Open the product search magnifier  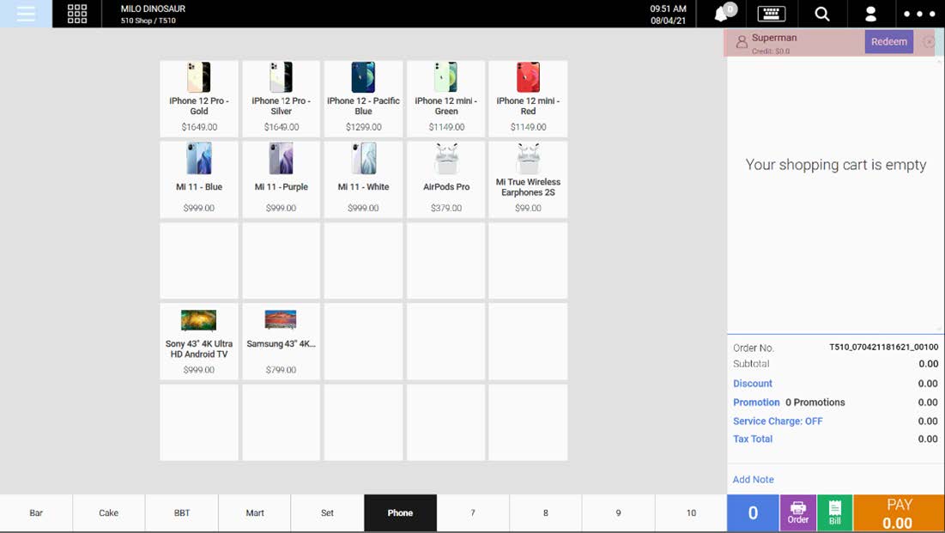pos(822,13)
